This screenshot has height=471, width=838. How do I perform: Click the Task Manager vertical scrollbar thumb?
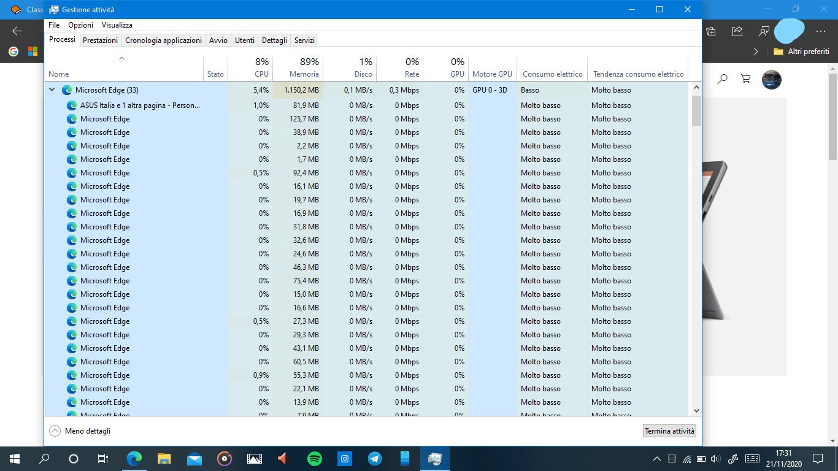coord(696,110)
